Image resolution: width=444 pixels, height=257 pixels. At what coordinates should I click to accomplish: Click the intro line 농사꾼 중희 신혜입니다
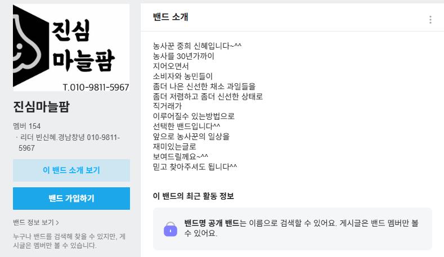click(197, 46)
